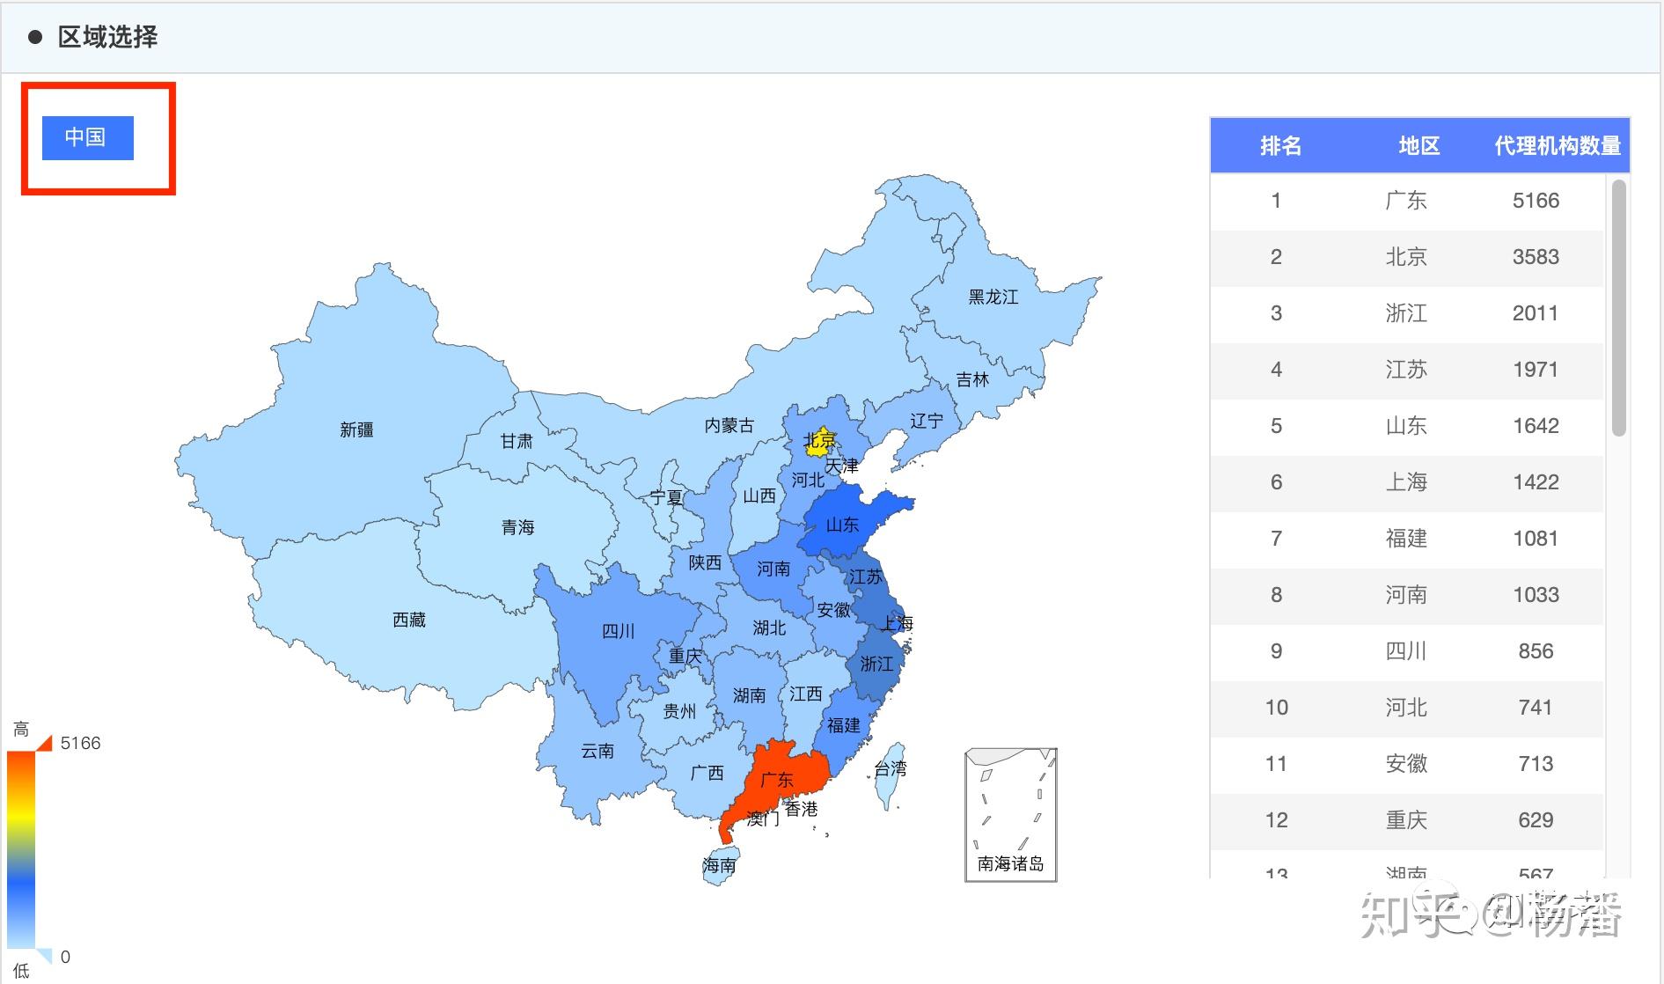This screenshot has width=1664, height=984.
Task: Click row 1 showing 广东 5166
Action: [1406, 200]
